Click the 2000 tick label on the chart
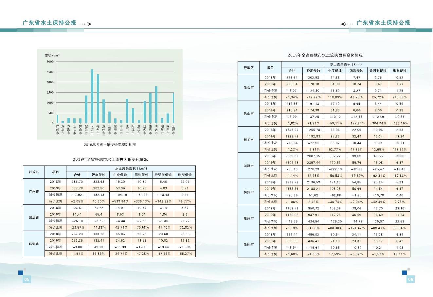This screenshot has width=433, height=297. click(x=50, y=82)
